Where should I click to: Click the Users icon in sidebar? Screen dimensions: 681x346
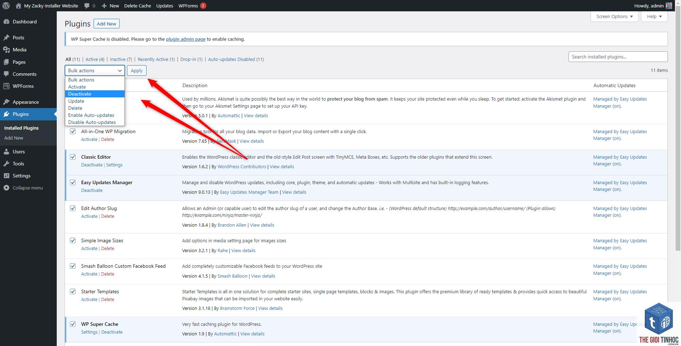pos(6,152)
